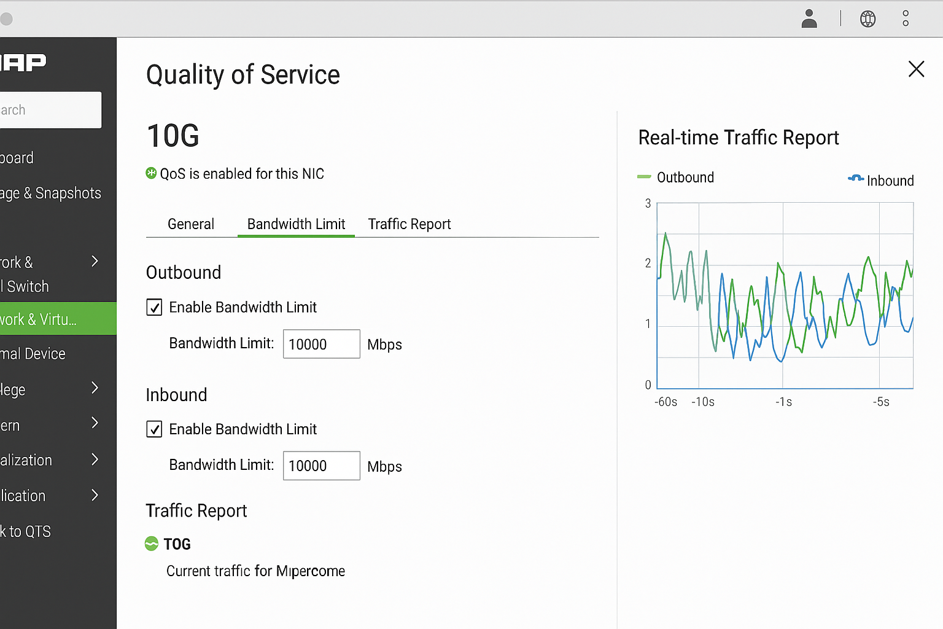Select the highlighted Network & Virtu... item
Viewport: 943px width, 629px height.
pyautogui.click(x=58, y=319)
